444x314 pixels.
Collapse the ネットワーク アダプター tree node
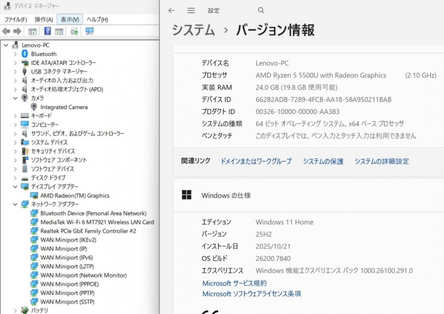pos(15,204)
